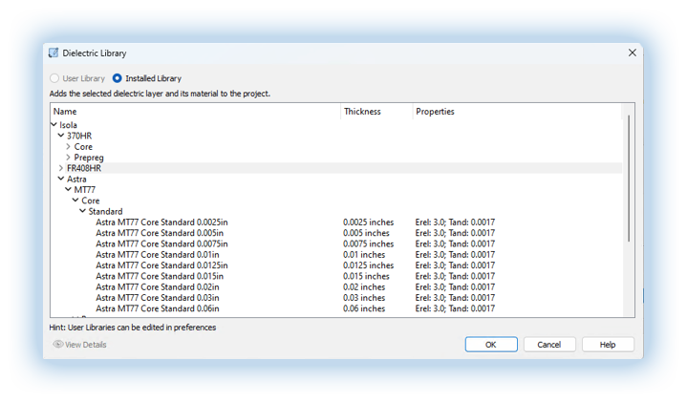Image resolution: width=687 pixels, height=402 pixels.
Task: Select the User Library radio button
Action: [54, 78]
